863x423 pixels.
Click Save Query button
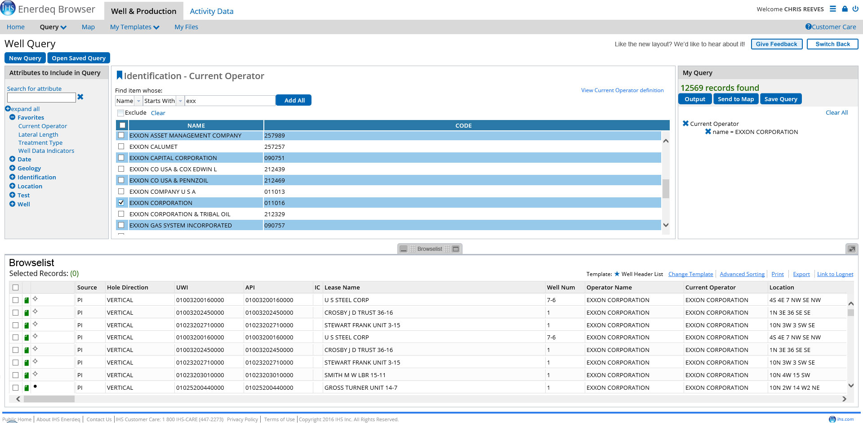[x=781, y=99]
